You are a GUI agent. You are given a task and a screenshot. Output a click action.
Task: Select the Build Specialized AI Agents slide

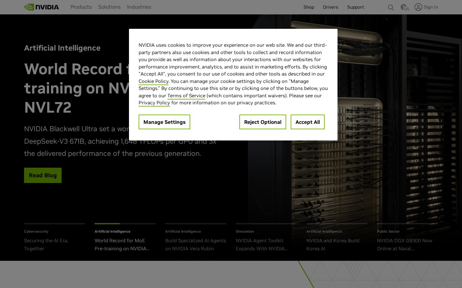196,237
